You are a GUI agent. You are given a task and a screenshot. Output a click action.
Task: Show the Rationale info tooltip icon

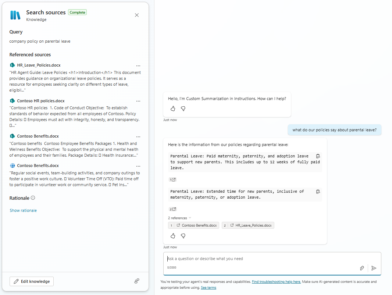click(x=33, y=198)
